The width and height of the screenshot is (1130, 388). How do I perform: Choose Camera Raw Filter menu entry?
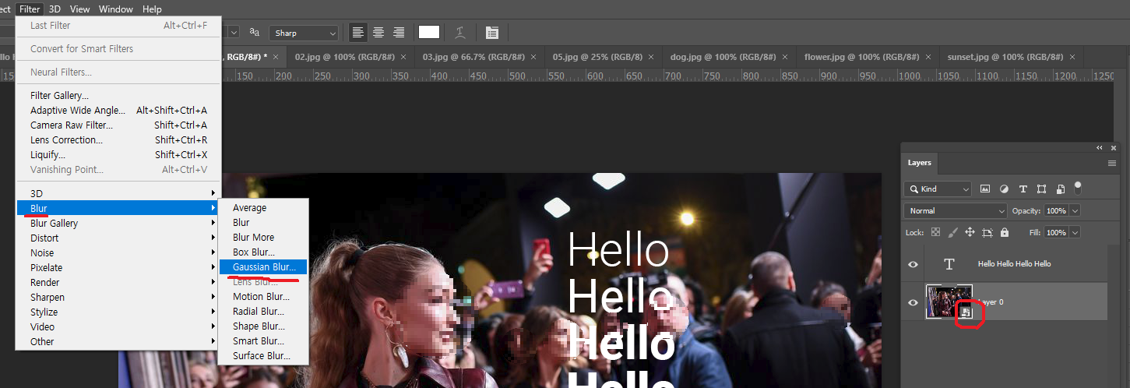tap(118, 125)
